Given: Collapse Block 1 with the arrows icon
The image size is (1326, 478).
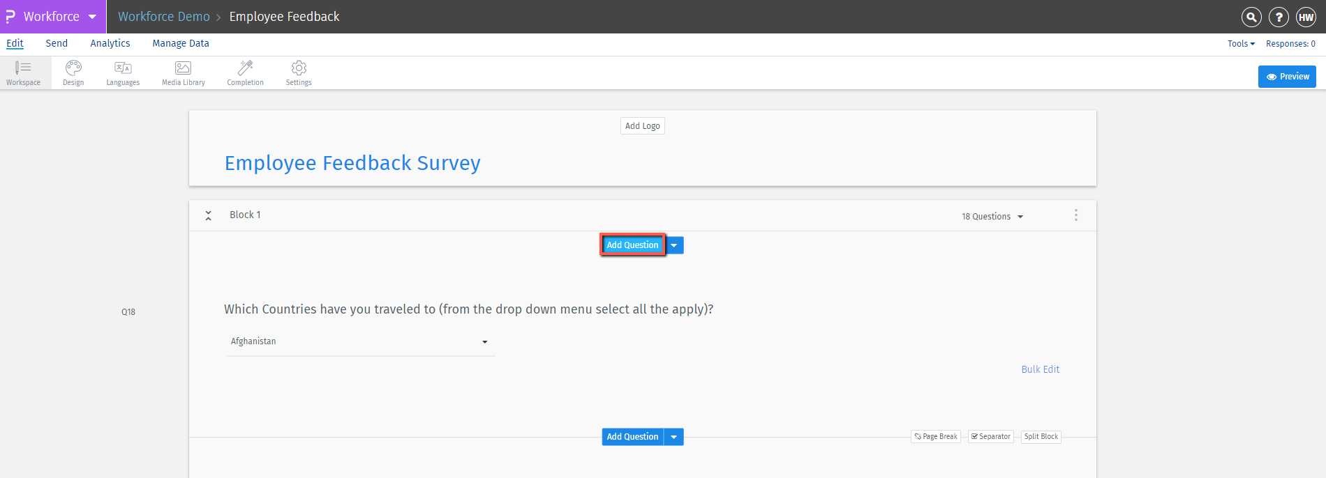Looking at the screenshot, I should click(208, 215).
